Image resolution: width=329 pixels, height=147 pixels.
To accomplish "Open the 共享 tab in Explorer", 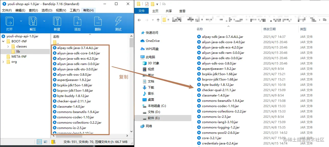I will [169, 11].
